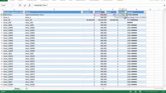The image size is (166, 93).
Task: Select column E header
Action: pyautogui.click(x=113, y=10)
